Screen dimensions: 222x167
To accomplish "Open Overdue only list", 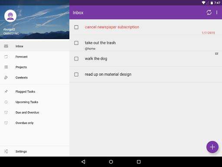I will pos(35,123).
